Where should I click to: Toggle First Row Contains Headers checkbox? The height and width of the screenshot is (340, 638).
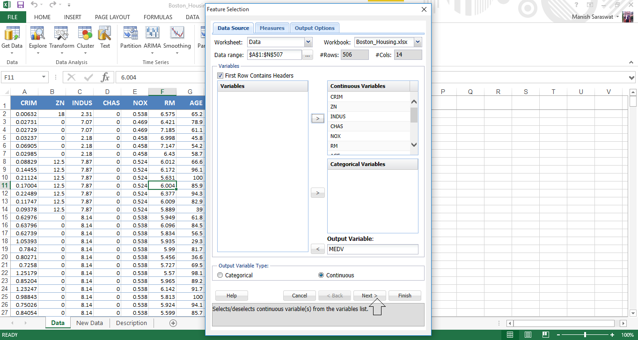(220, 76)
